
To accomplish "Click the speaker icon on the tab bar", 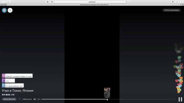I will coord(180,5).
